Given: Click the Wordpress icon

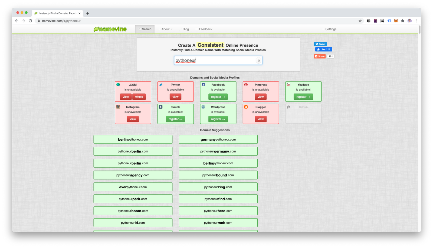Looking at the screenshot, I should (x=203, y=107).
